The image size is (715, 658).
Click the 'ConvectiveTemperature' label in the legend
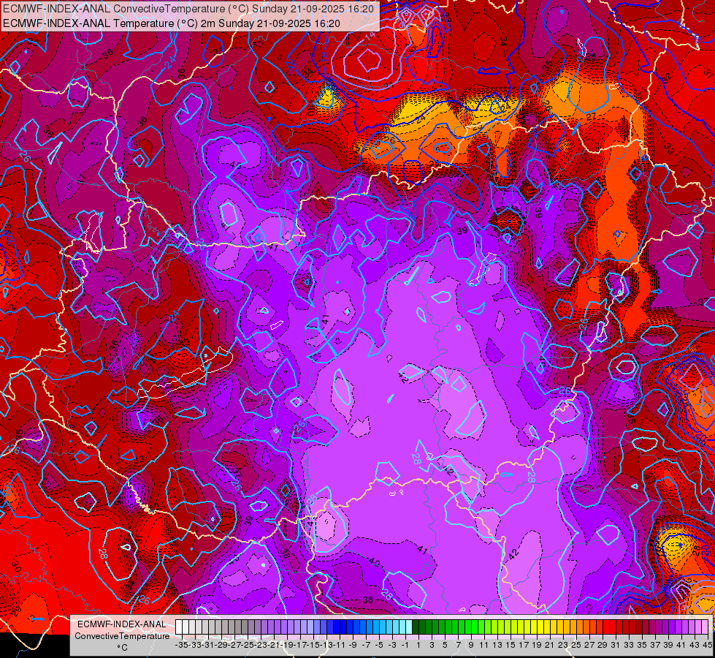click(122, 636)
